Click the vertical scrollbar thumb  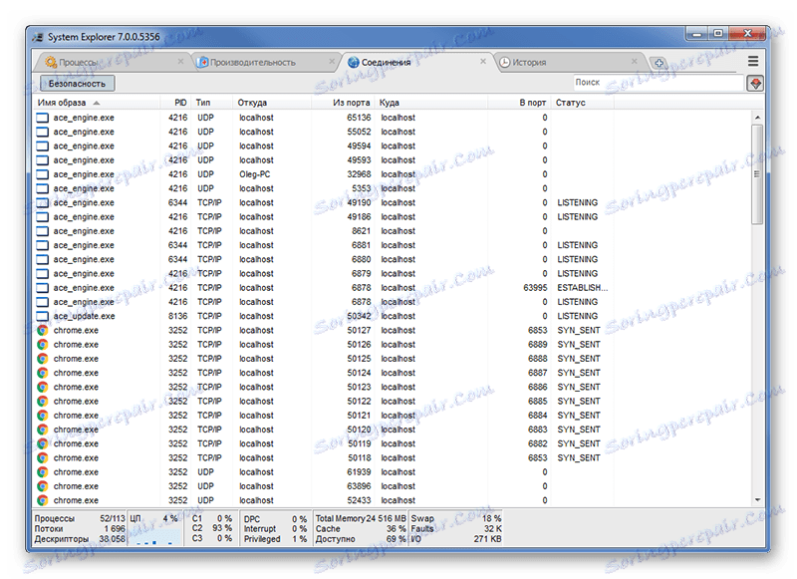click(757, 173)
